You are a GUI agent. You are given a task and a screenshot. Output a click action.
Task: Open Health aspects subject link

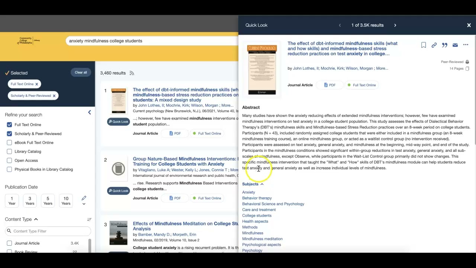[255, 221]
